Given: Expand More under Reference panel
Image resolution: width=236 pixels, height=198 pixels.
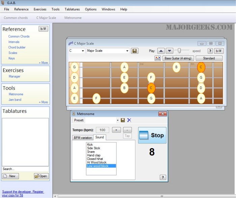Looking at the screenshot, I should pos(43,63).
